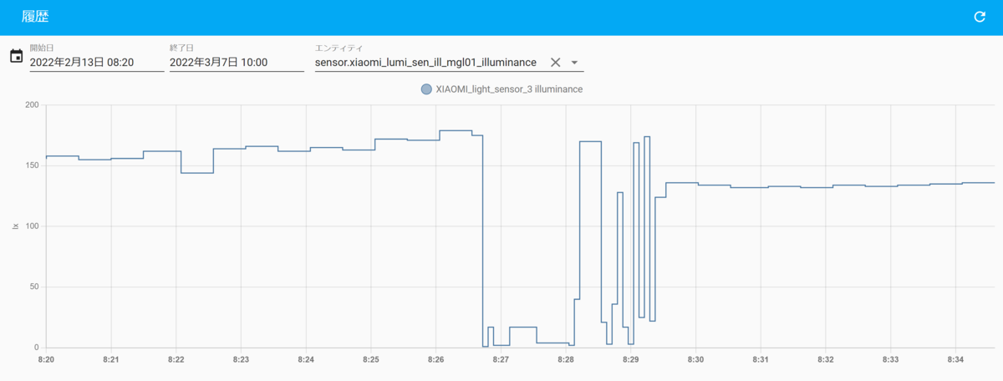Edit the end date field 2022年3月7日 10:00
Viewport: 1003px width, 381px height.
coord(237,62)
